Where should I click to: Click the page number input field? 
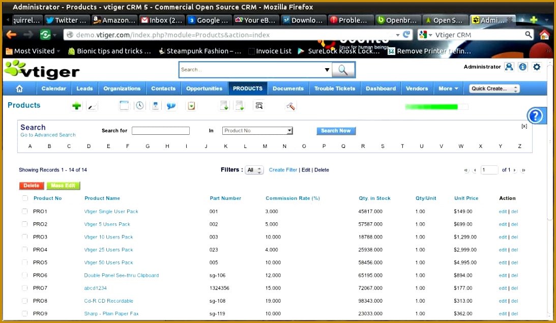489,170
